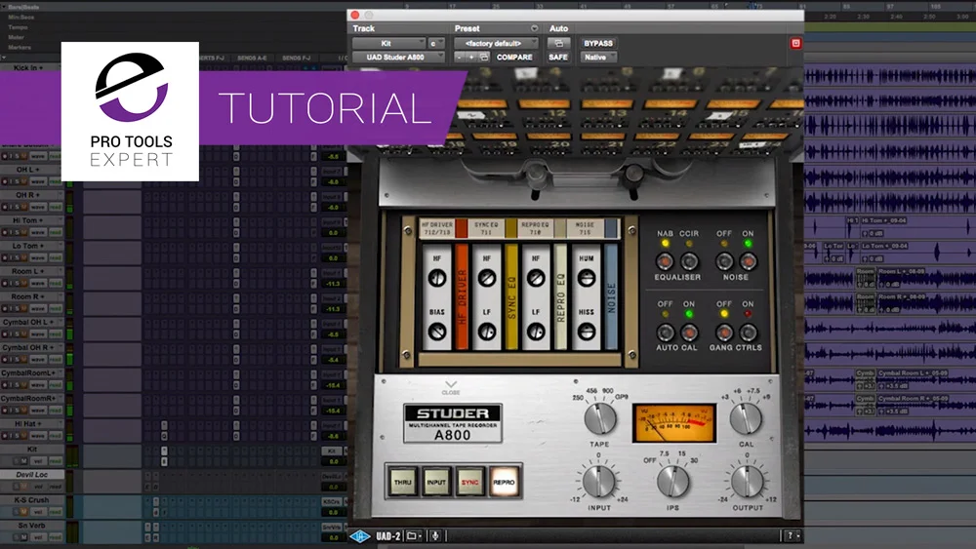
Task: Click the red target button in plugin header
Action: pos(795,44)
